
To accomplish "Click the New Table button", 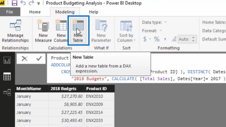I will 78,31.
